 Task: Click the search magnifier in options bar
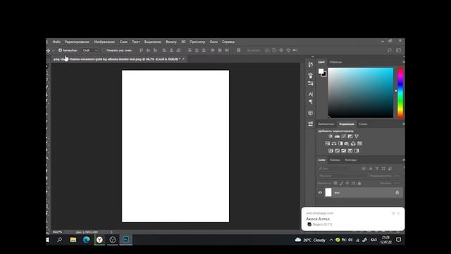point(390,50)
